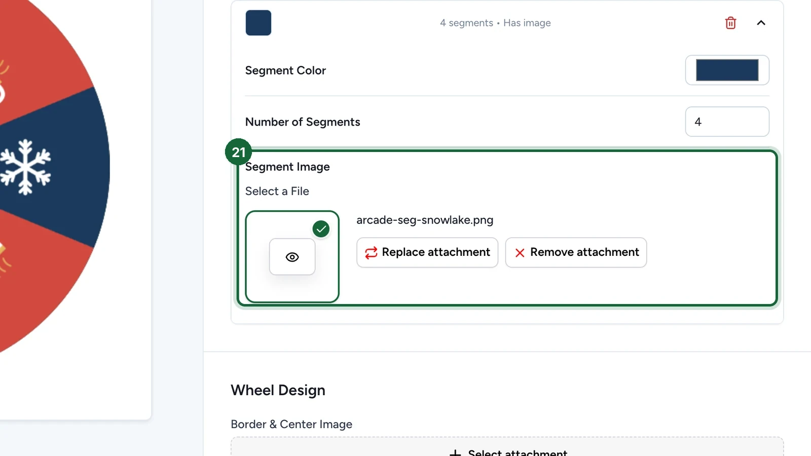
Task: Click the Segment Image label
Action: click(287, 167)
